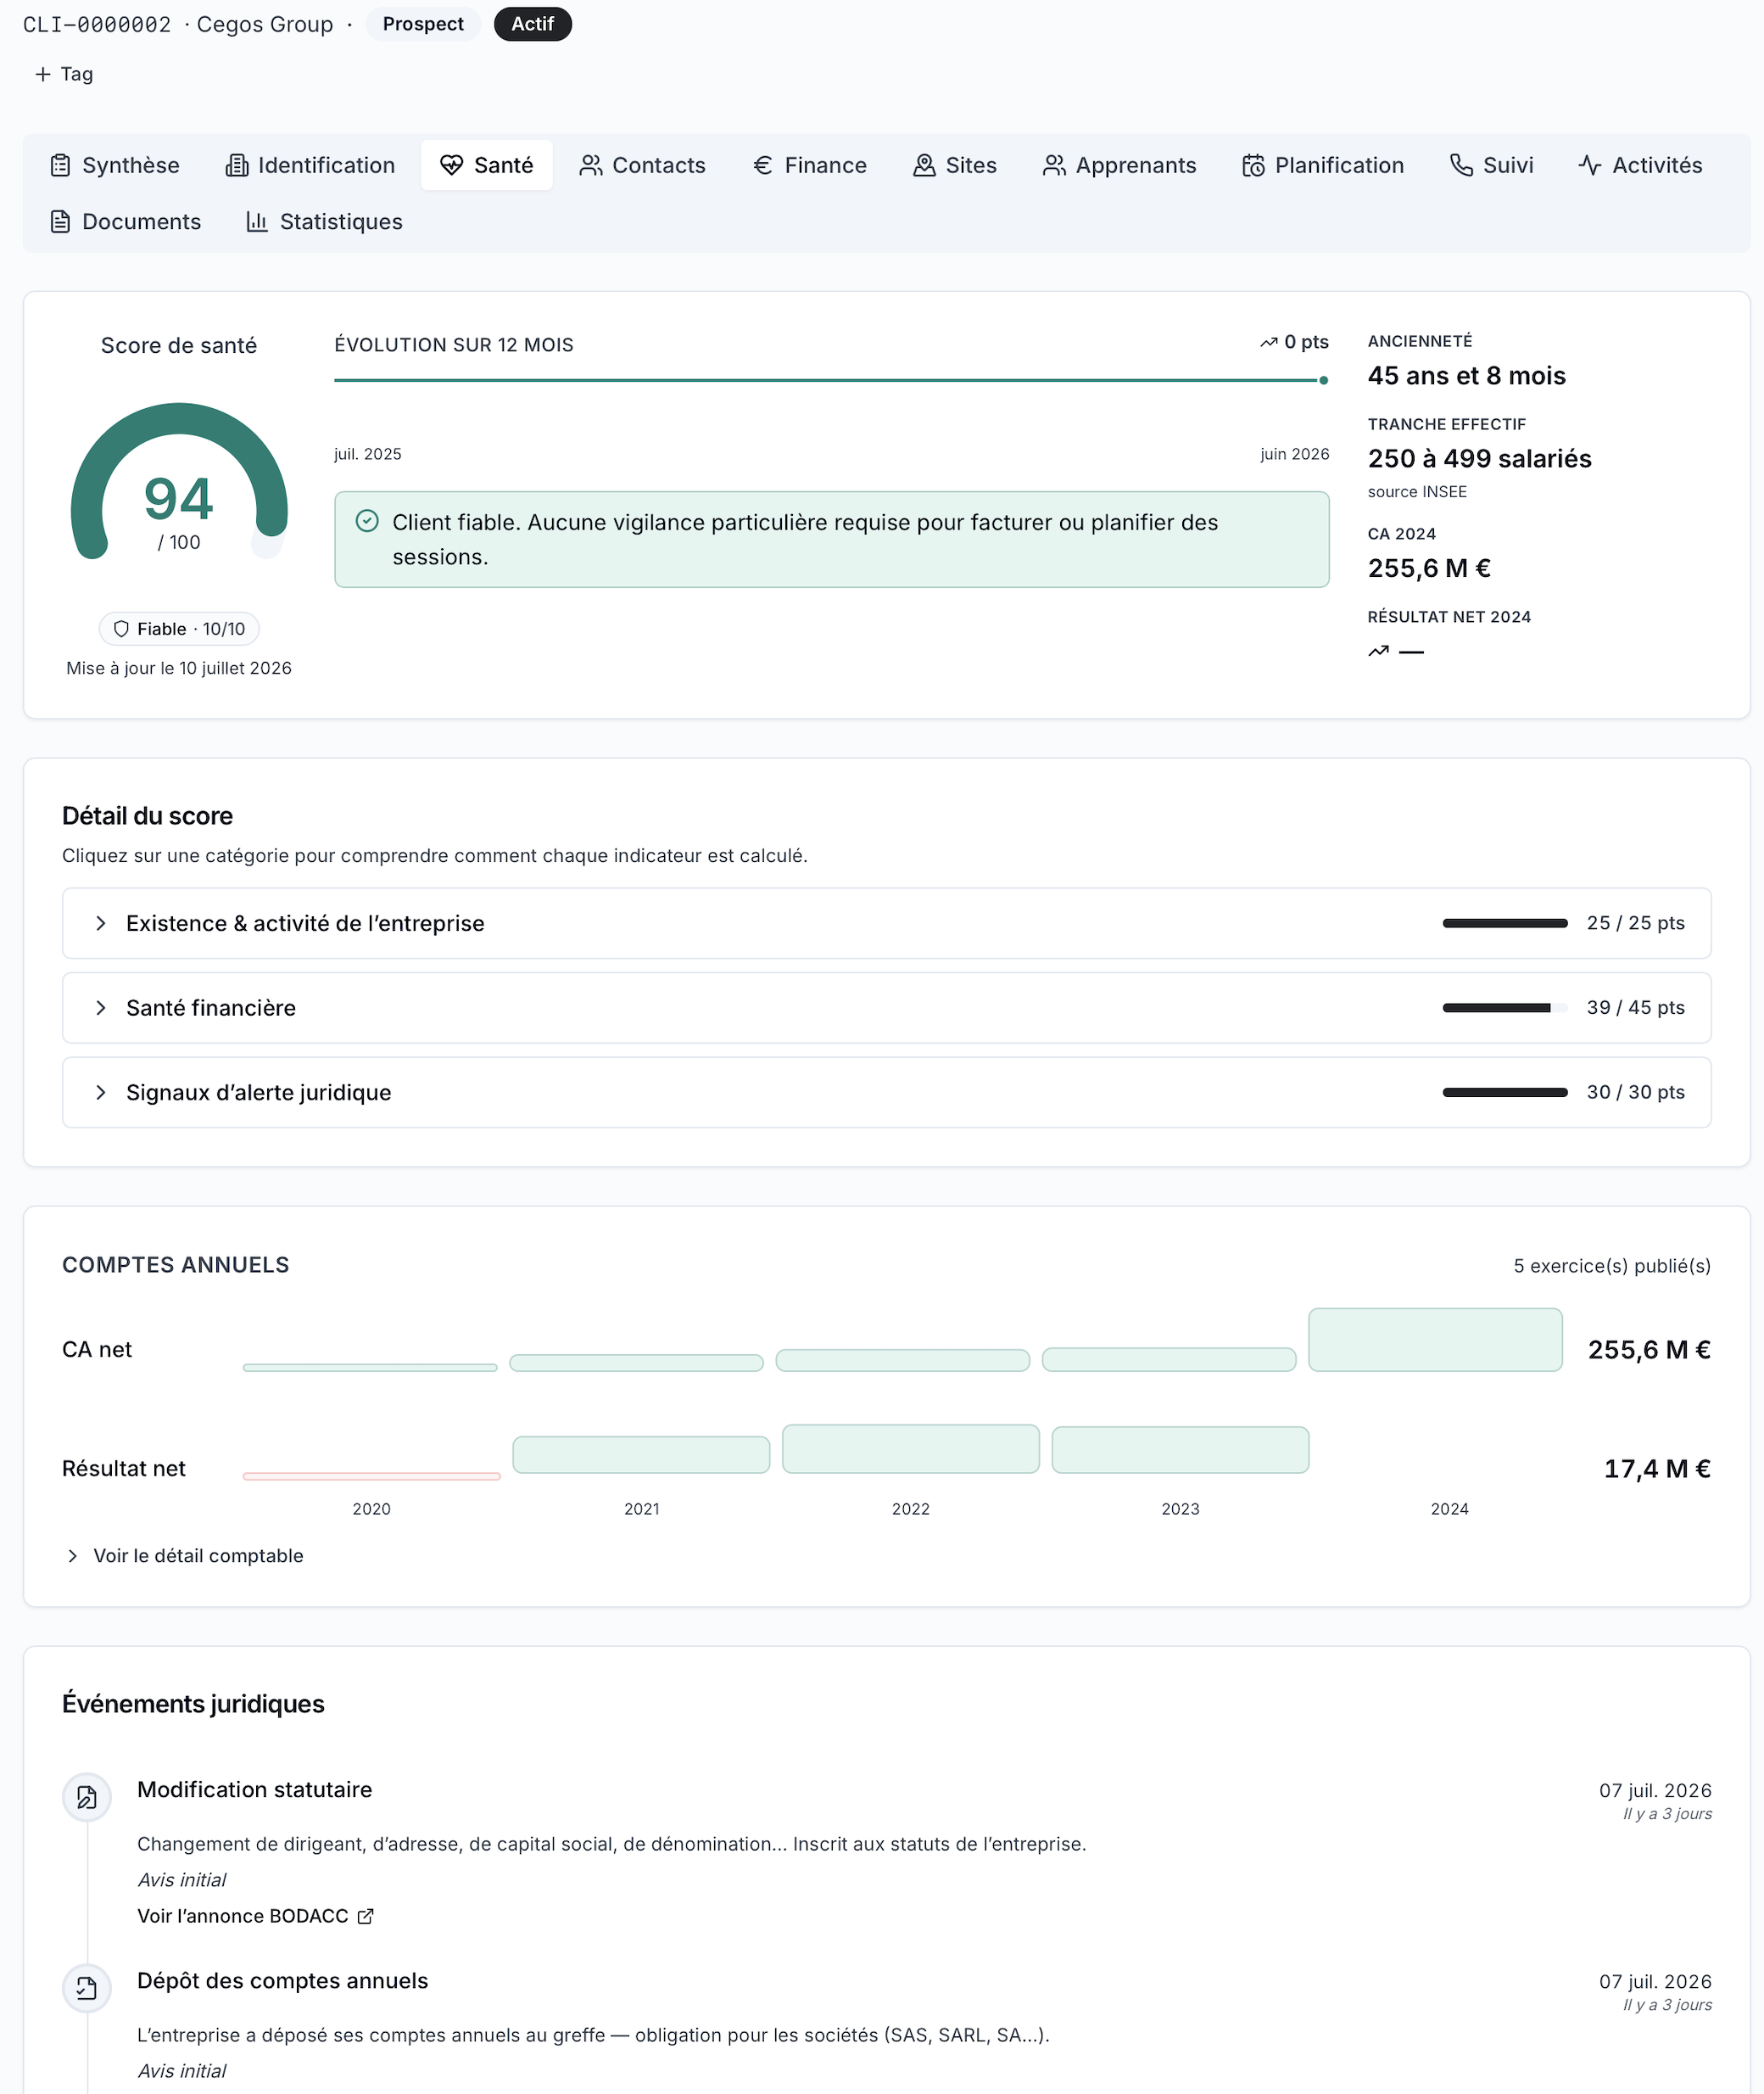
Task: Click the heart pulse icon on Santé
Action: [x=452, y=165]
